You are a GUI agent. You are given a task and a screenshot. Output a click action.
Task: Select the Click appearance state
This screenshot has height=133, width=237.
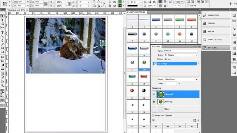[x=178, y=109]
